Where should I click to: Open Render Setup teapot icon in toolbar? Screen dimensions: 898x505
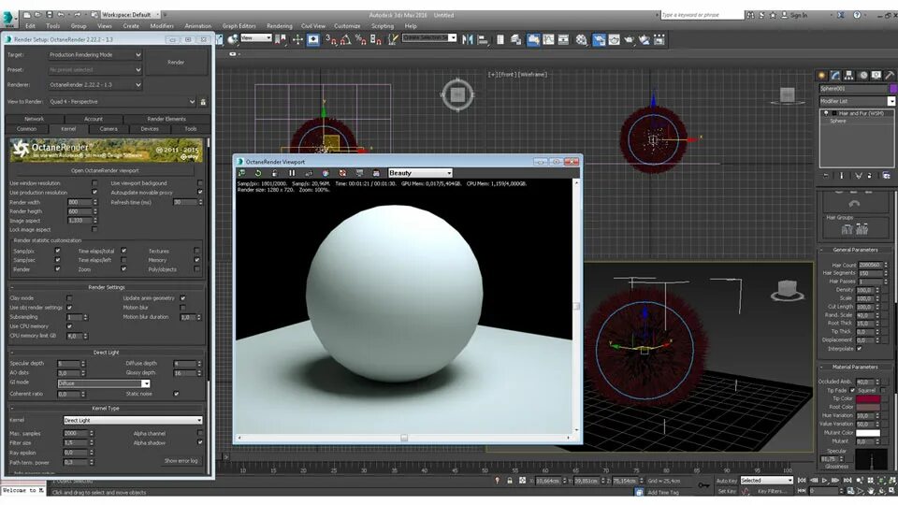599,39
